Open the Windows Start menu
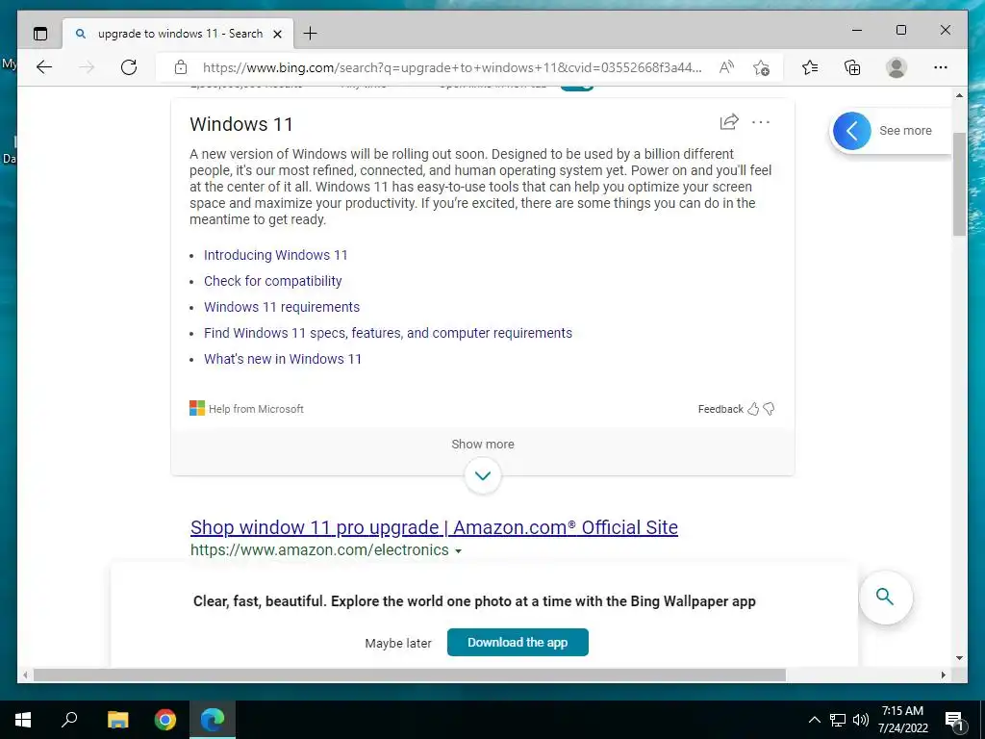985x739 pixels. (23, 720)
